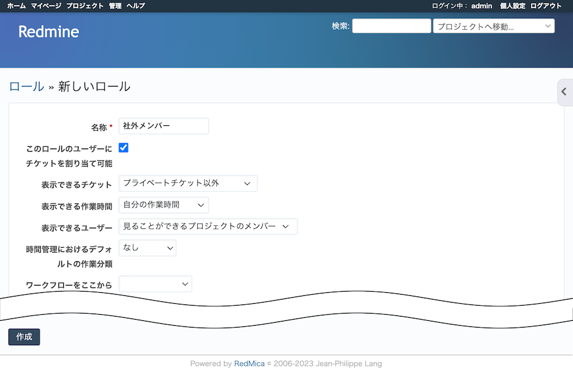
Task: Open the default activity なし dropdown
Action: click(x=147, y=248)
